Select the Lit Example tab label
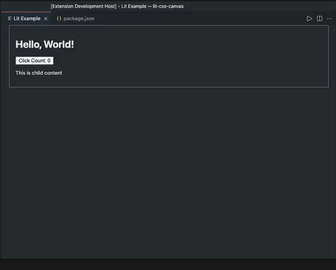This screenshot has width=336, height=270. click(x=27, y=18)
